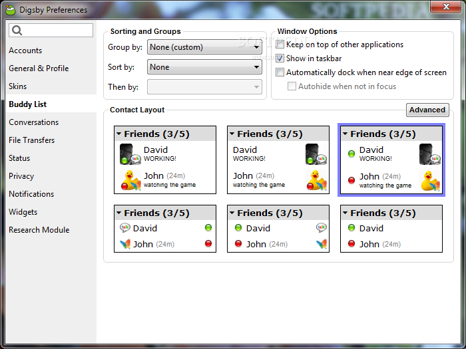Click 'WORKING!' status in the left-avatar layout
Viewport: 466px width, 349px height.
160,159
